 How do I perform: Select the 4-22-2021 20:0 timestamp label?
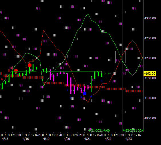click(133, 130)
